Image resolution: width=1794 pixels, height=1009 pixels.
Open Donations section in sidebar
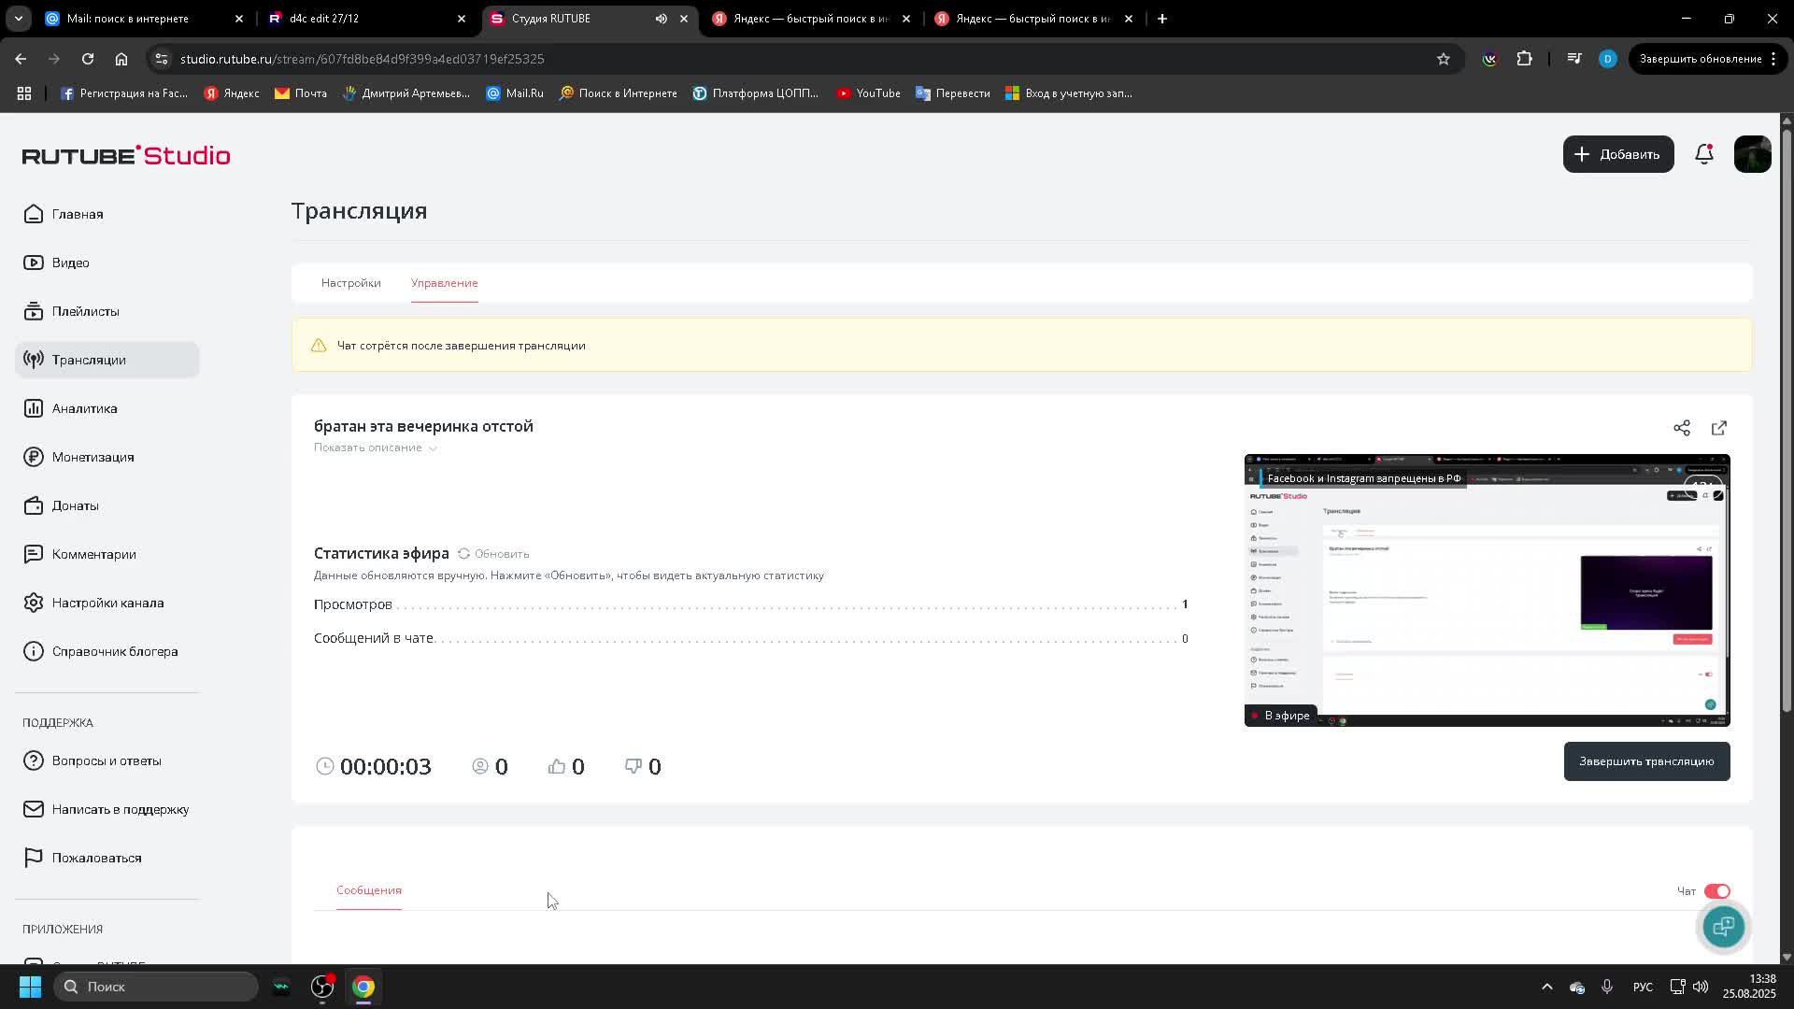point(75,505)
